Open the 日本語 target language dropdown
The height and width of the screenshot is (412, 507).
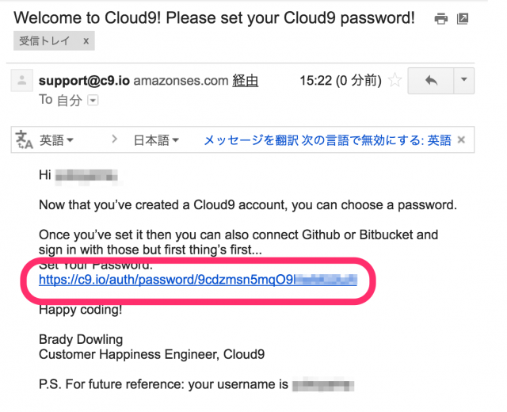156,140
